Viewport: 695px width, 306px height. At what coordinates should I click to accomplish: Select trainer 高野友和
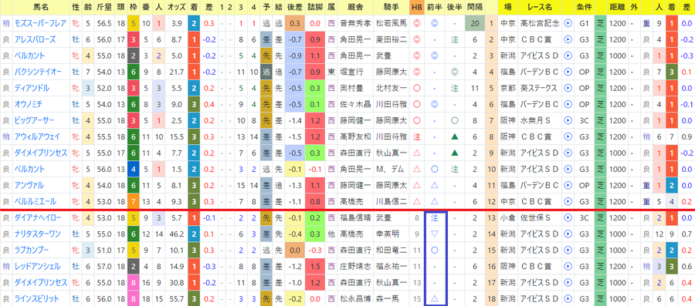[x=355, y=136]
